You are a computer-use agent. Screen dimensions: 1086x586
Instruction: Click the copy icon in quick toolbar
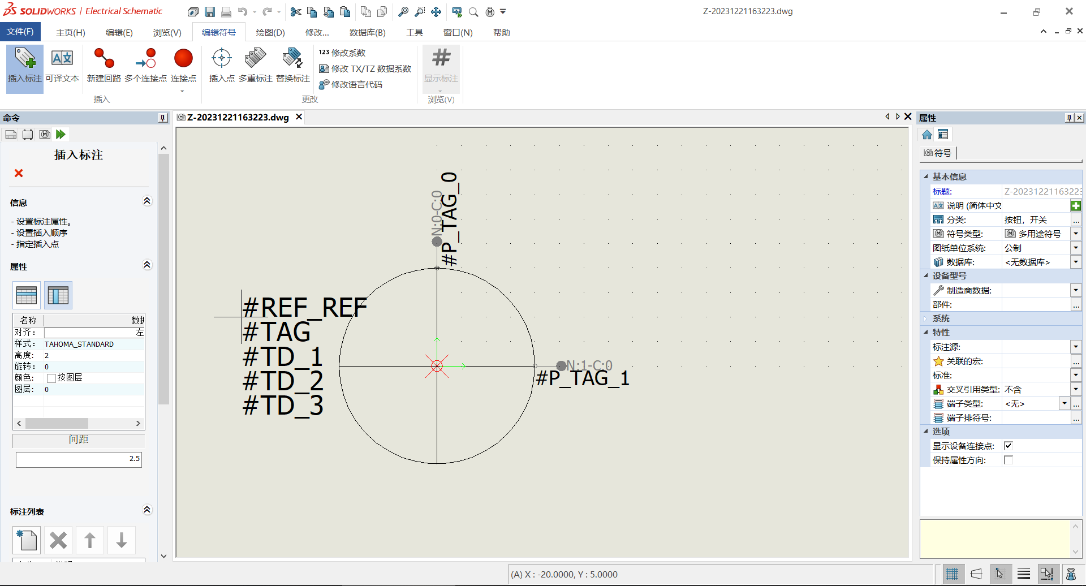pos(312,12)
